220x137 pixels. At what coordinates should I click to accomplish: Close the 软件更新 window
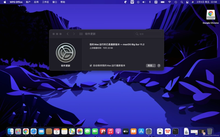coord(54,34)
